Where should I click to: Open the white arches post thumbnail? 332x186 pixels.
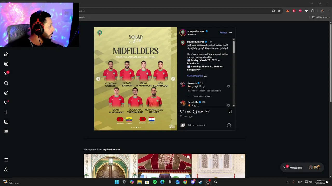click(x=218, y=166)
